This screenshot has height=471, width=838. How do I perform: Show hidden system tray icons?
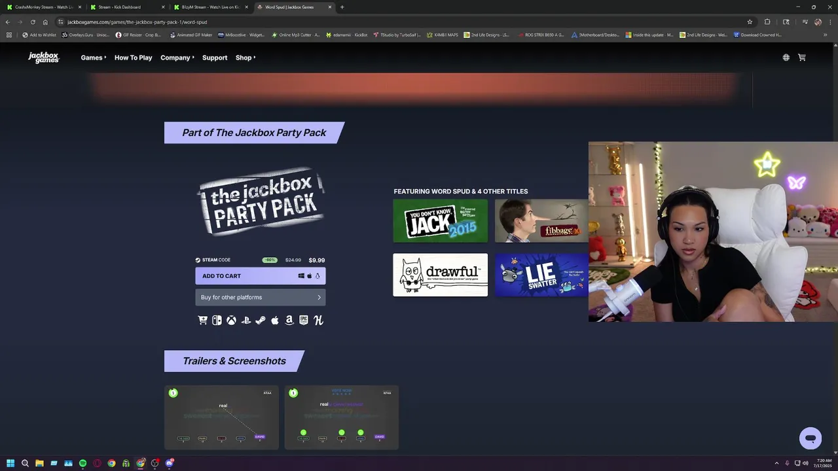(776, 463)
